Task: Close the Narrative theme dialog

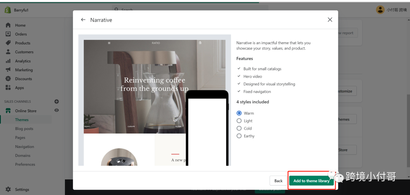Action: click(330, 20)
